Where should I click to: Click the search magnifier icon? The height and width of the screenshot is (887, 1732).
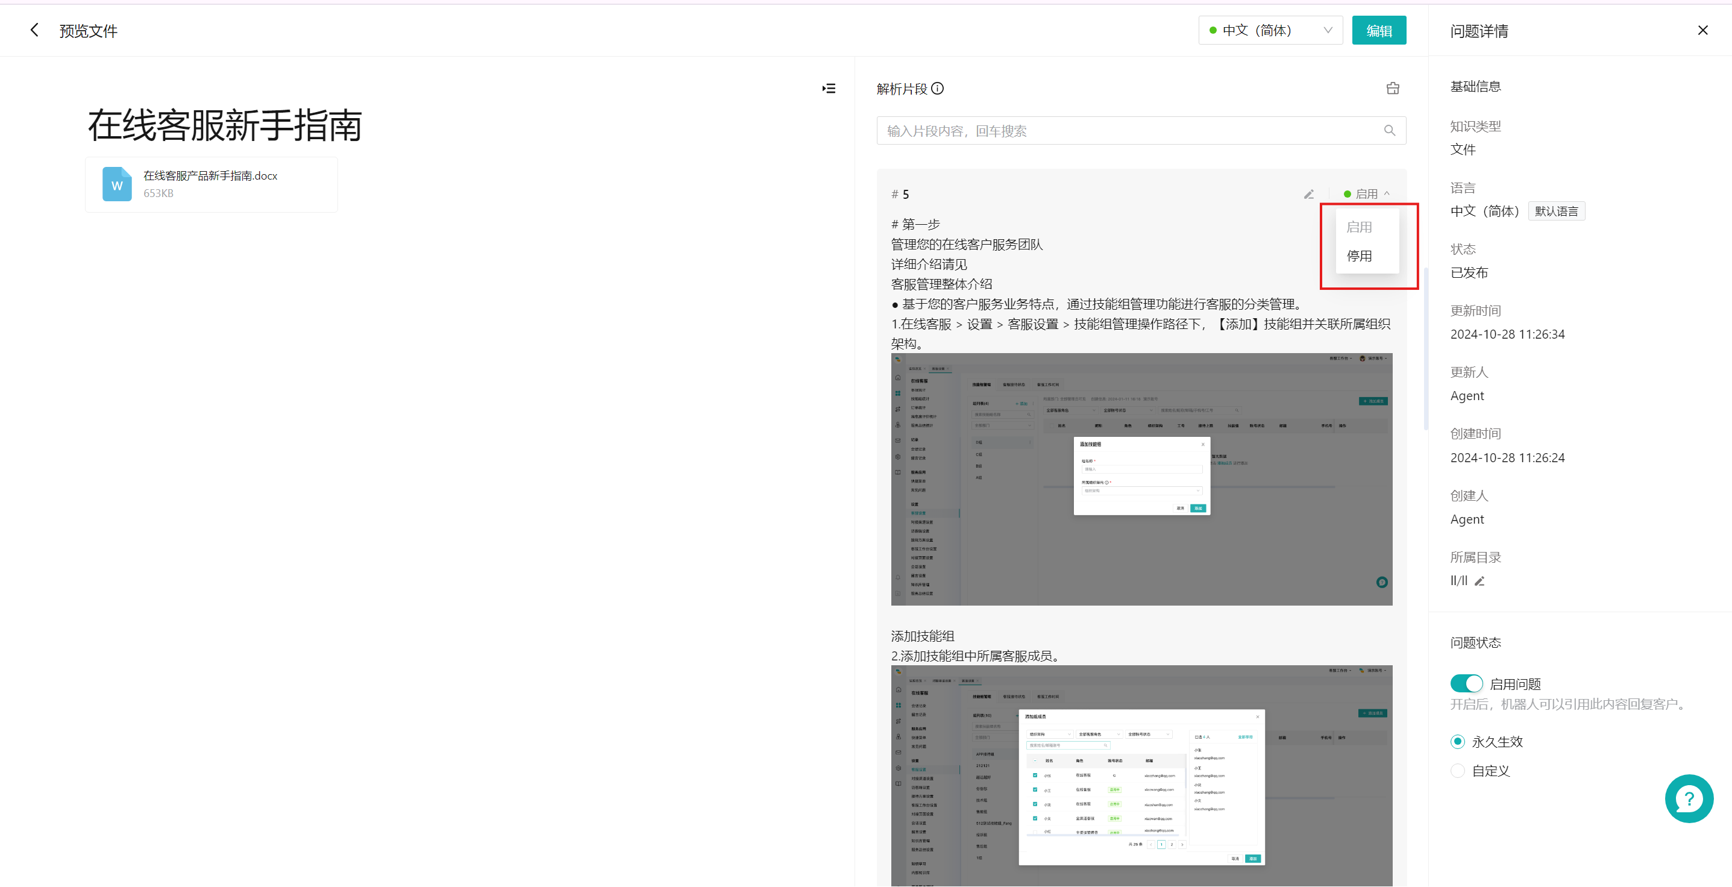coord(1389,131)
